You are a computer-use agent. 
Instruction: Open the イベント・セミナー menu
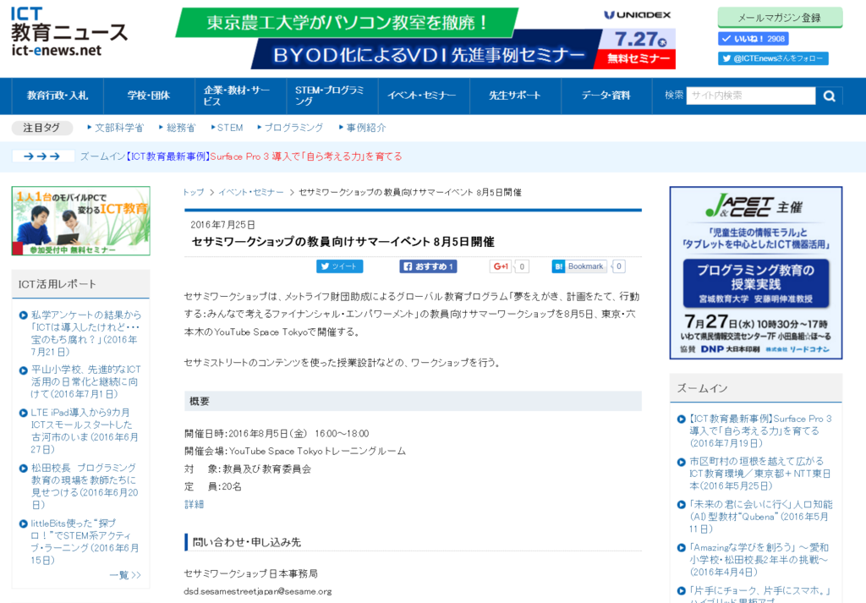[424, 96]
